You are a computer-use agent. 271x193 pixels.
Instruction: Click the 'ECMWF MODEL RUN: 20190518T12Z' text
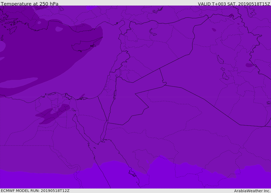click(x=35, y=191)
